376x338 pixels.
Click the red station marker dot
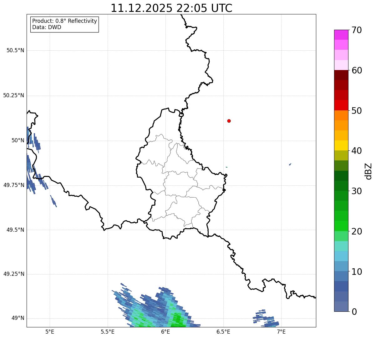click(x=229, y=121)
